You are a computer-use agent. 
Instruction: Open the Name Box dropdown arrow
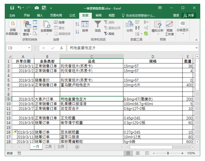point(29,48)
